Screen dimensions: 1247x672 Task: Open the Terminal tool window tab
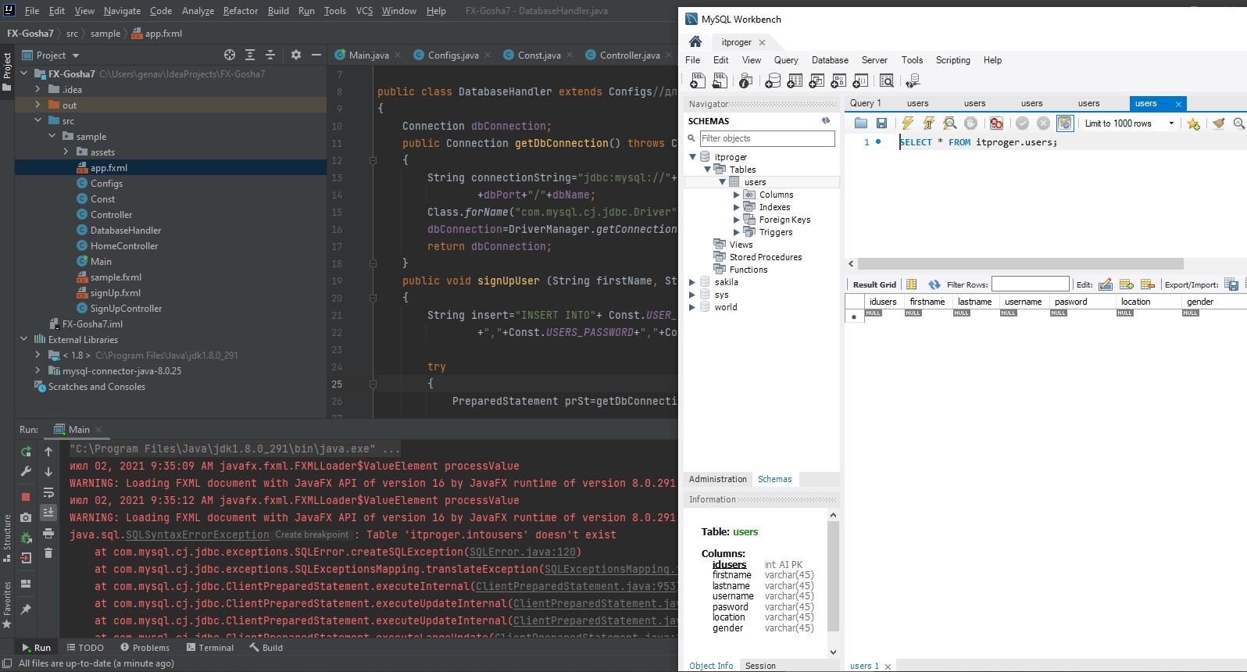point(210,648)
